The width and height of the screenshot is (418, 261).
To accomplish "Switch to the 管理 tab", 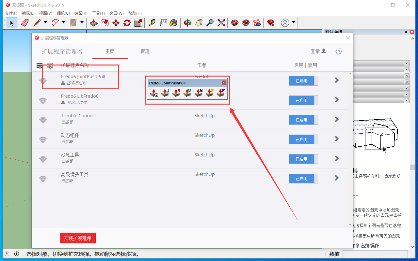I will 145,51.
